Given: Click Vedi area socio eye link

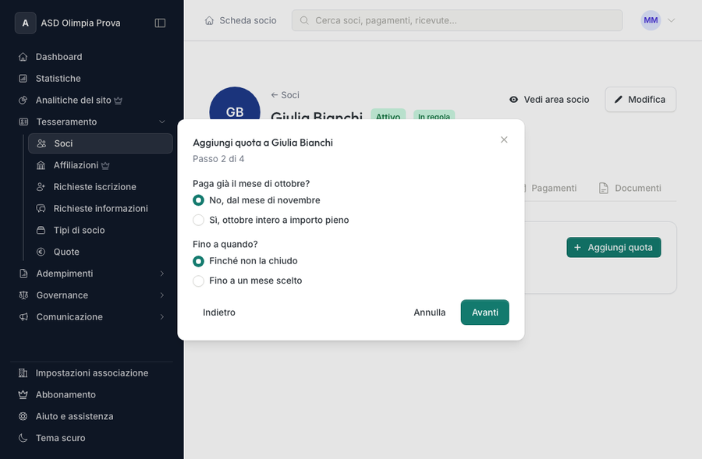Looking at the screenshot, I should (549, 100).
